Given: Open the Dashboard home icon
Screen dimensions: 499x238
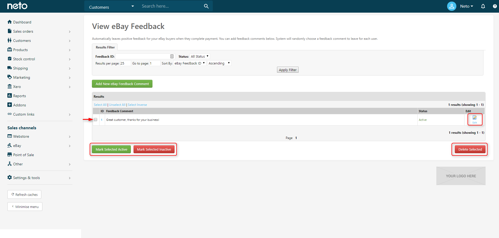Looking at the screenshot, I should click(10, 22).
